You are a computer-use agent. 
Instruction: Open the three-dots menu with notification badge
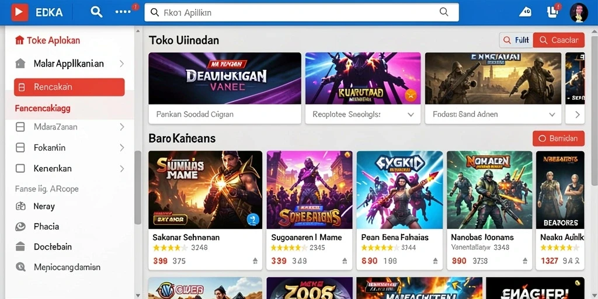tap(123, 12)
